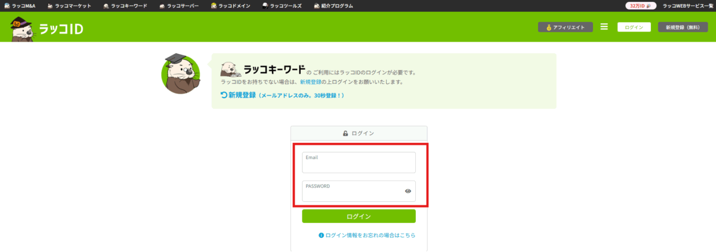
Task: Click the ラッコID otter logo in header
Action: (x=45, y=28)
